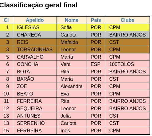Select the SERRENHO surname cell
The image size is (152, 136).
coord(35,123)
